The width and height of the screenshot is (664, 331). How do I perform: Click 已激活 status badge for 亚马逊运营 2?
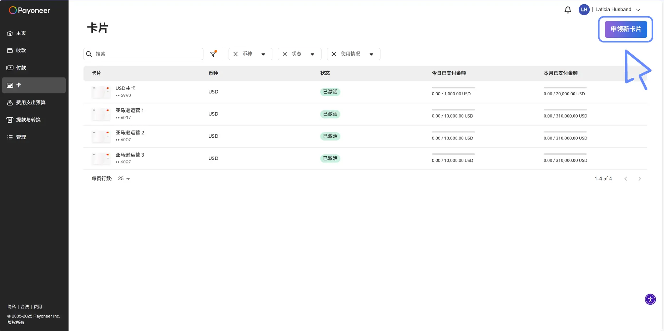point(330,136)
